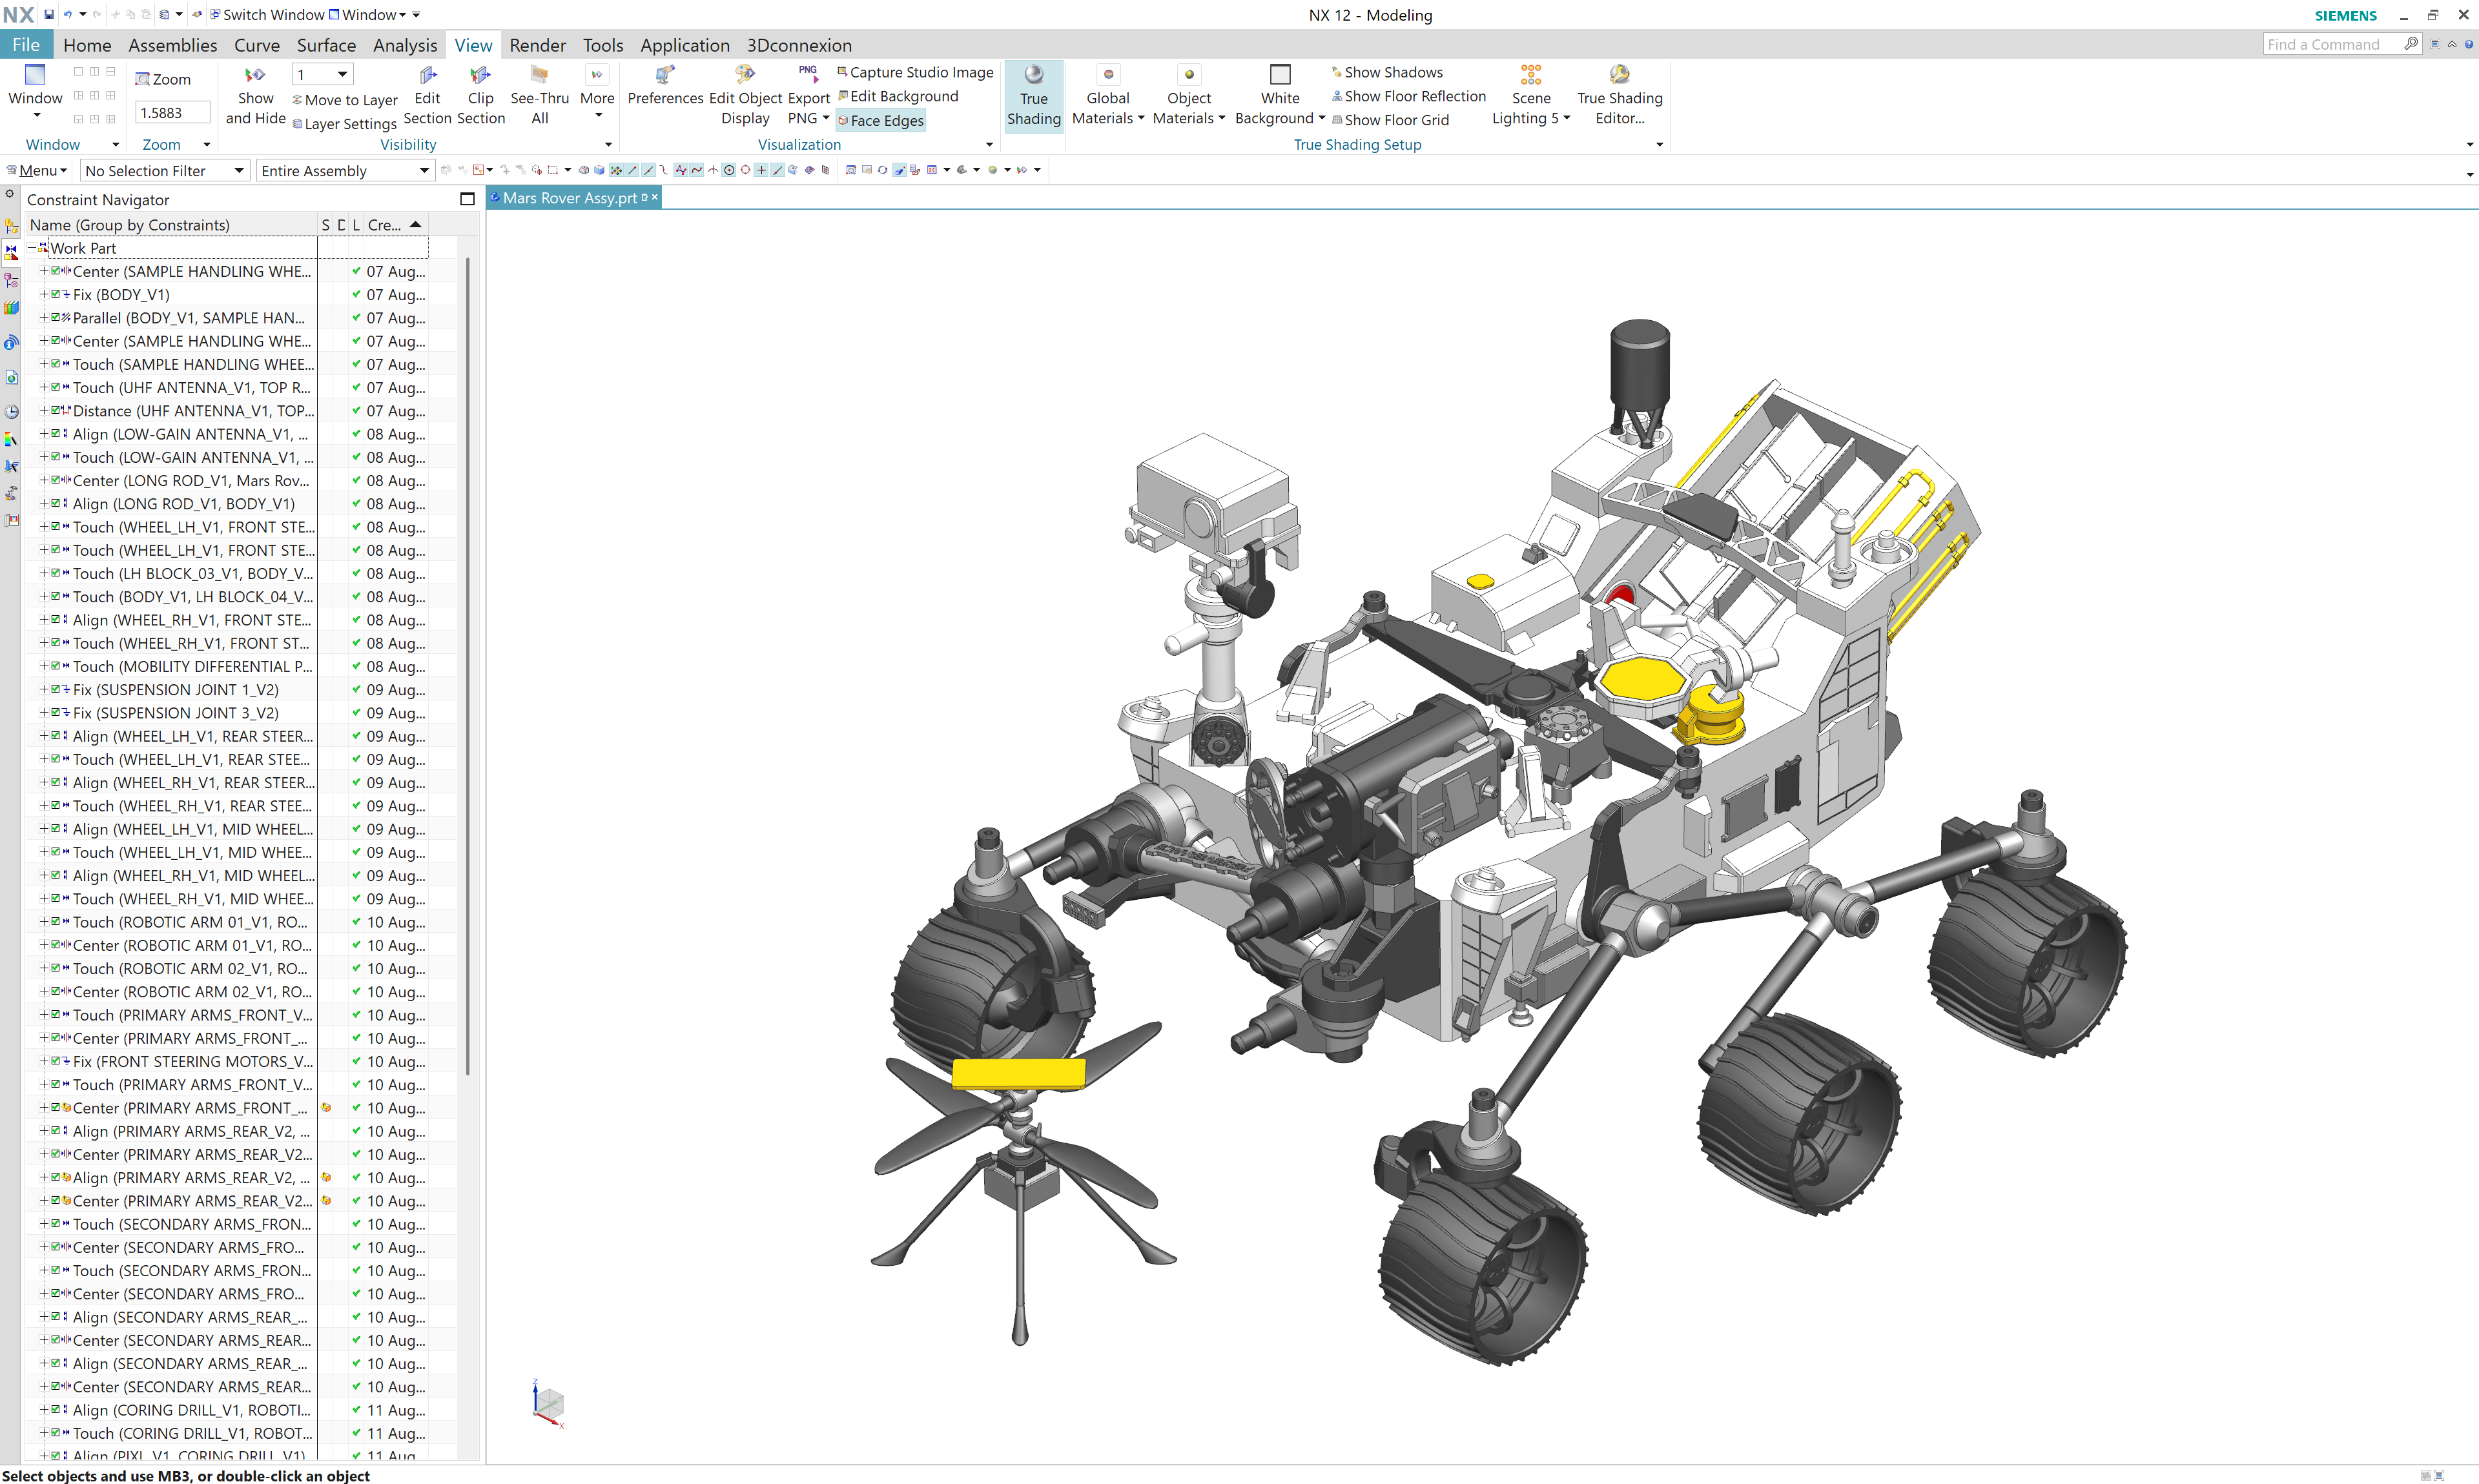Open the No Selection Filter dropdown
Image resolution: width=2479 pixels, height=1484 pixels.
pos(163,170)
